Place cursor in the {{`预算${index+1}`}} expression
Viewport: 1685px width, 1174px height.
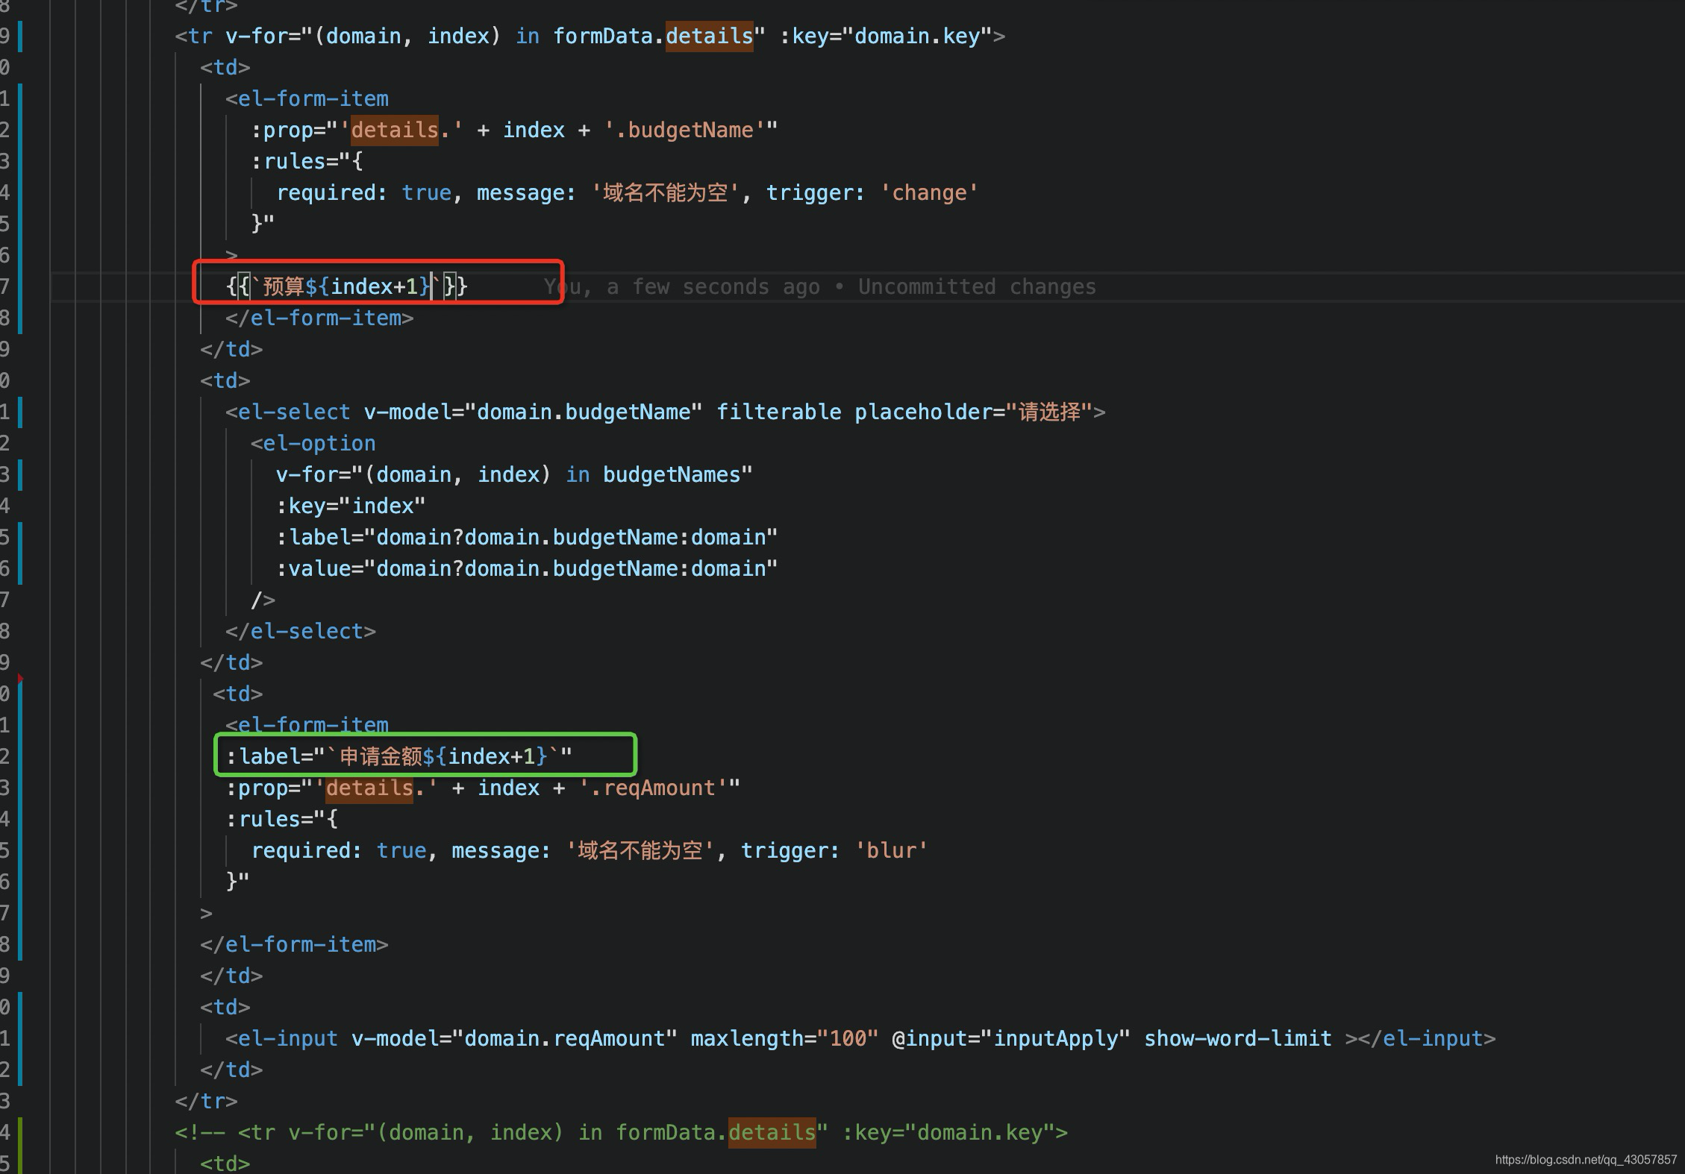click(346, 287)
